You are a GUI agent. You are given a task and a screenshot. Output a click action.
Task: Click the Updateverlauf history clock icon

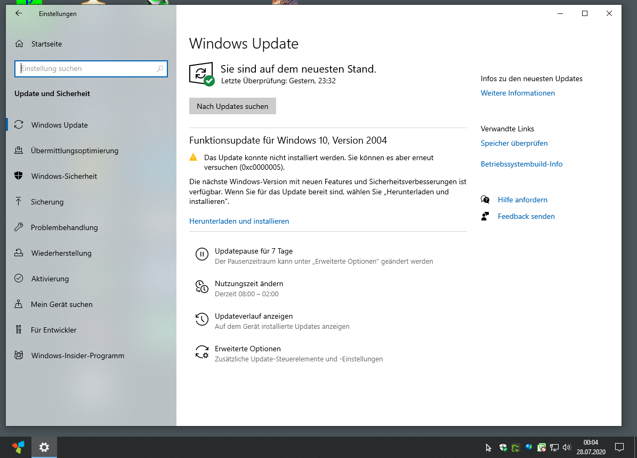tap(202, 319)
